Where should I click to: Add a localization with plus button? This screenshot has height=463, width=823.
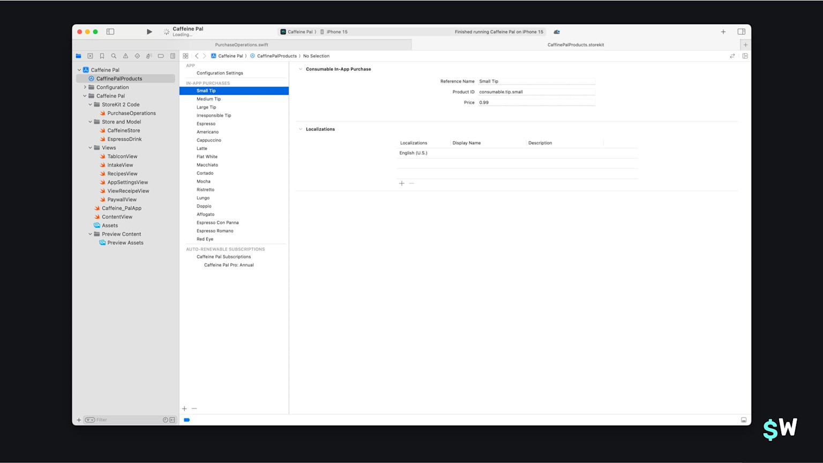coord(401,183)
